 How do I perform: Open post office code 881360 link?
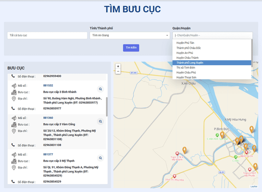pos(48,118)
